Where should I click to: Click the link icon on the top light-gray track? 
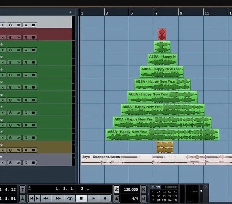pos(18,25)
